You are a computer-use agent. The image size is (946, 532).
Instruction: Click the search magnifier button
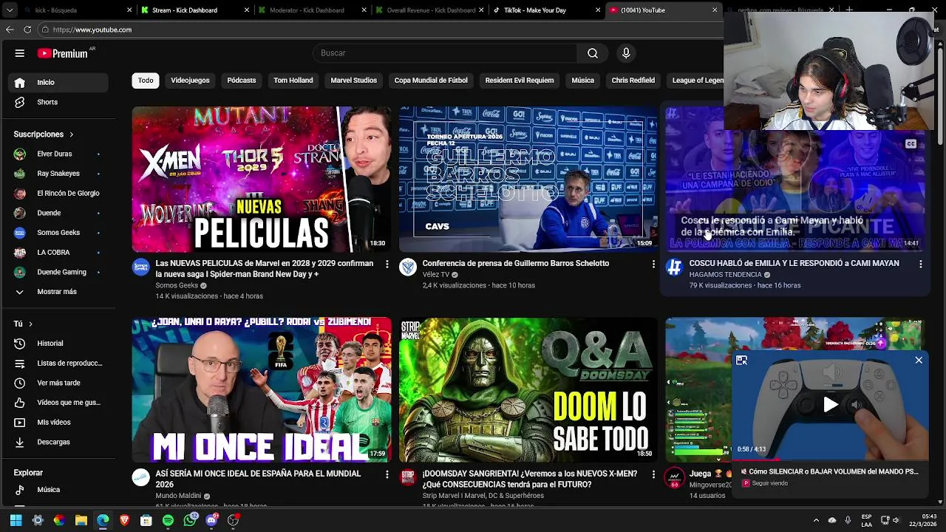coord(593,53)
